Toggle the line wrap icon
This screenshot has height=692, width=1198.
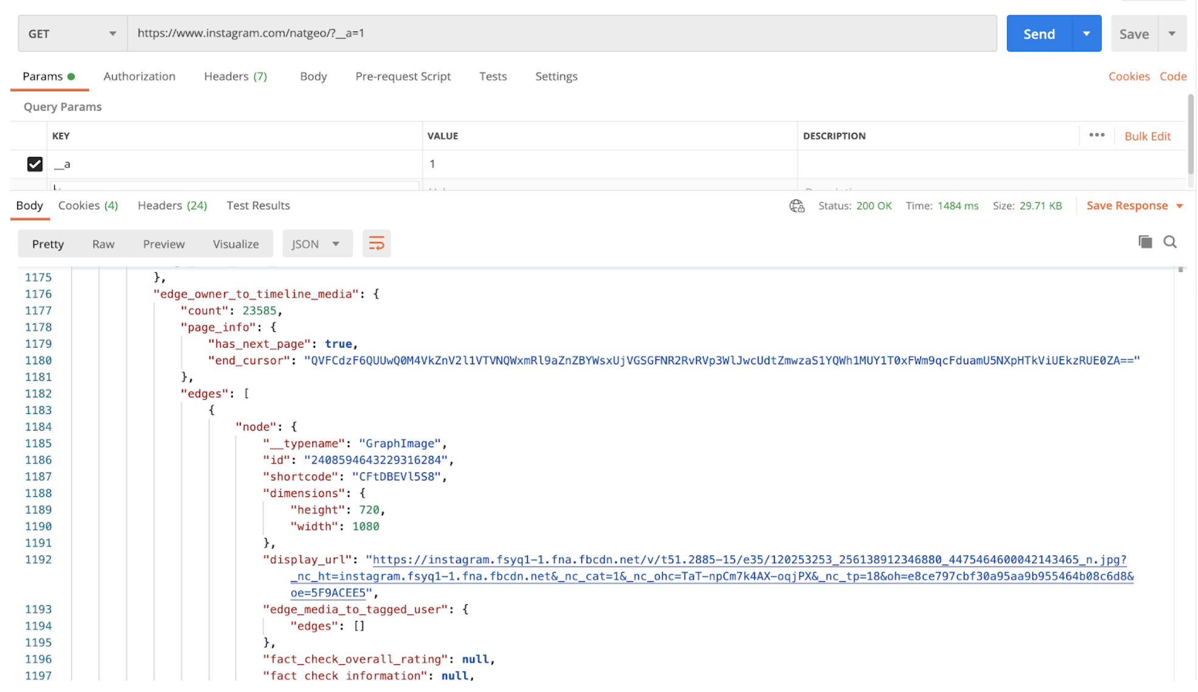point(376,244)
